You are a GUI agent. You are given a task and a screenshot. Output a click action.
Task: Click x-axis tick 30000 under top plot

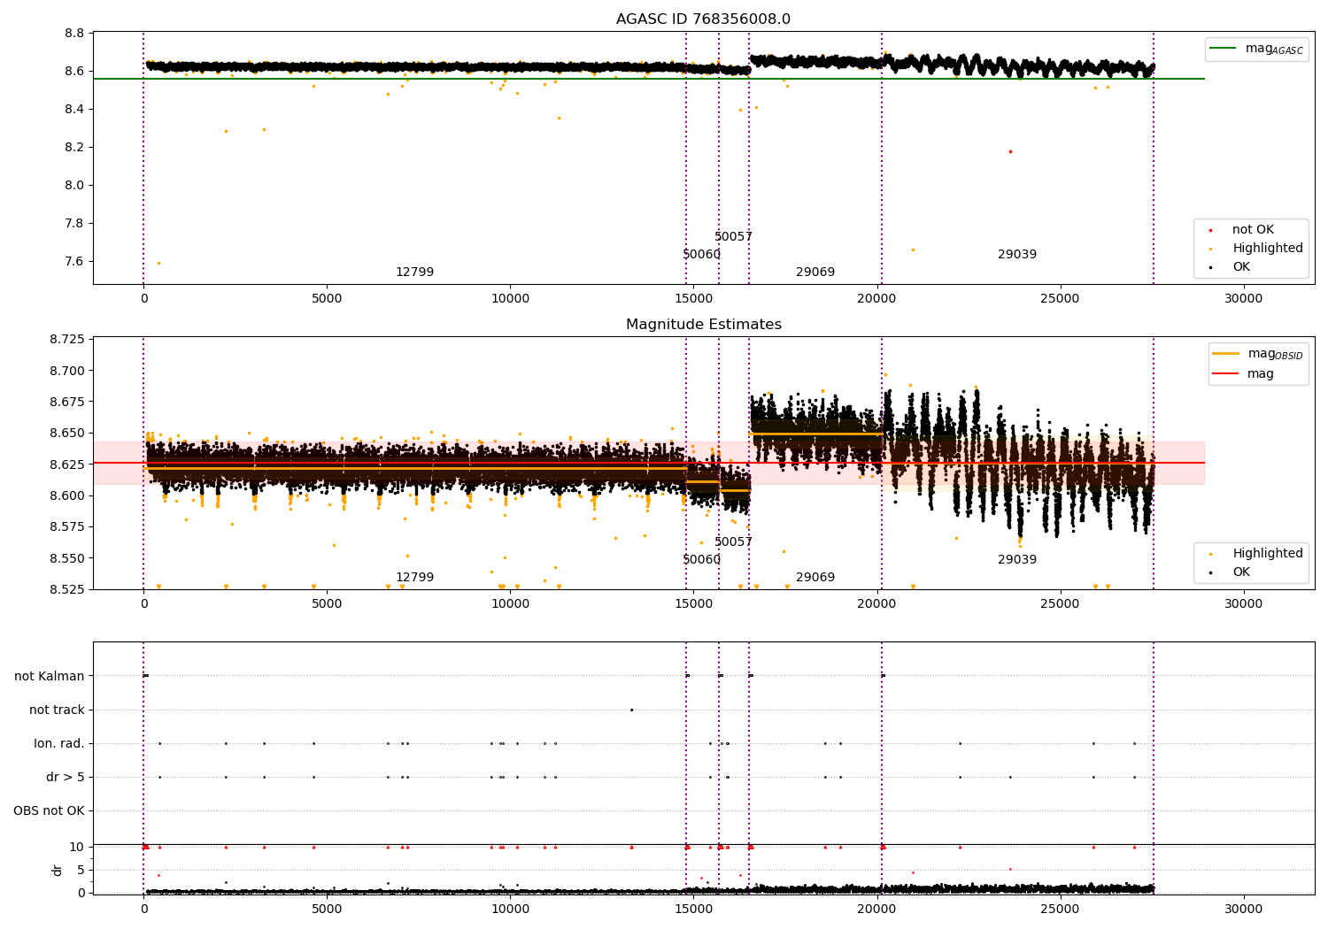tap(1243, 299)
